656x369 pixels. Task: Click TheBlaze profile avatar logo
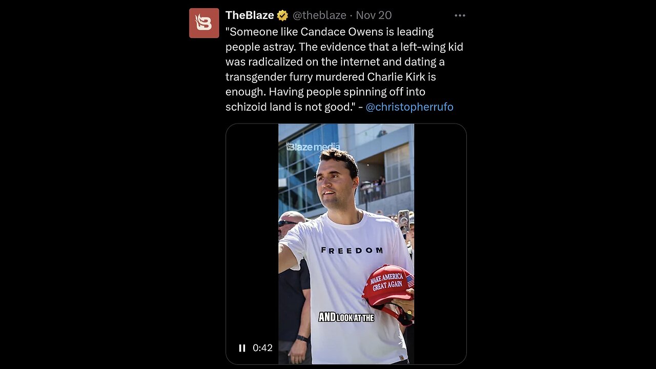tap(204, 23)
